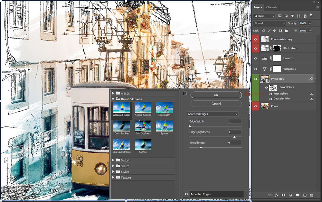Select the Layers tab
Viewport: 322px width, 202px height.
pos(258,7)
